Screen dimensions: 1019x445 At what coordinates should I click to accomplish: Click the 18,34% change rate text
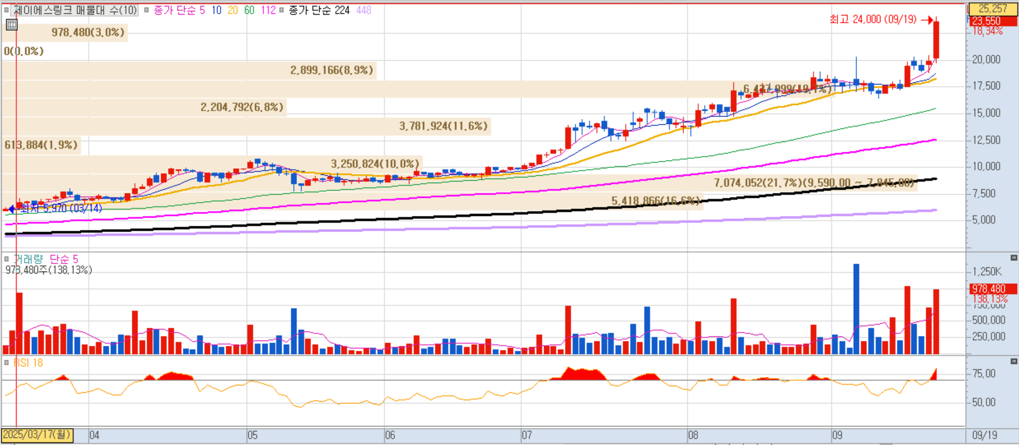click(988, 31)
